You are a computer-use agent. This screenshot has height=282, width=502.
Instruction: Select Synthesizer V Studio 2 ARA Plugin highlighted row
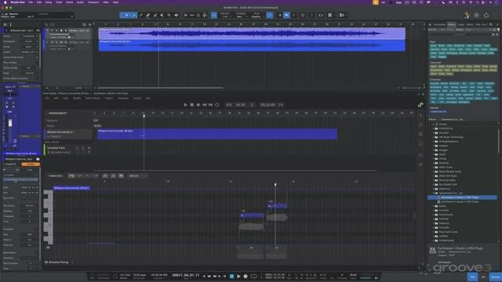tap(463, 197)
